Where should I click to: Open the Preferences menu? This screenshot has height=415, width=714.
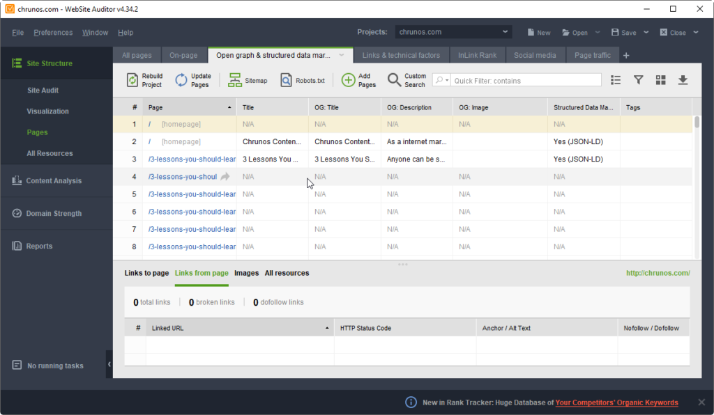coord(53,32)
